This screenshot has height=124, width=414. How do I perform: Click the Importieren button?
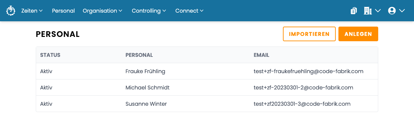[x=309, y=34]
